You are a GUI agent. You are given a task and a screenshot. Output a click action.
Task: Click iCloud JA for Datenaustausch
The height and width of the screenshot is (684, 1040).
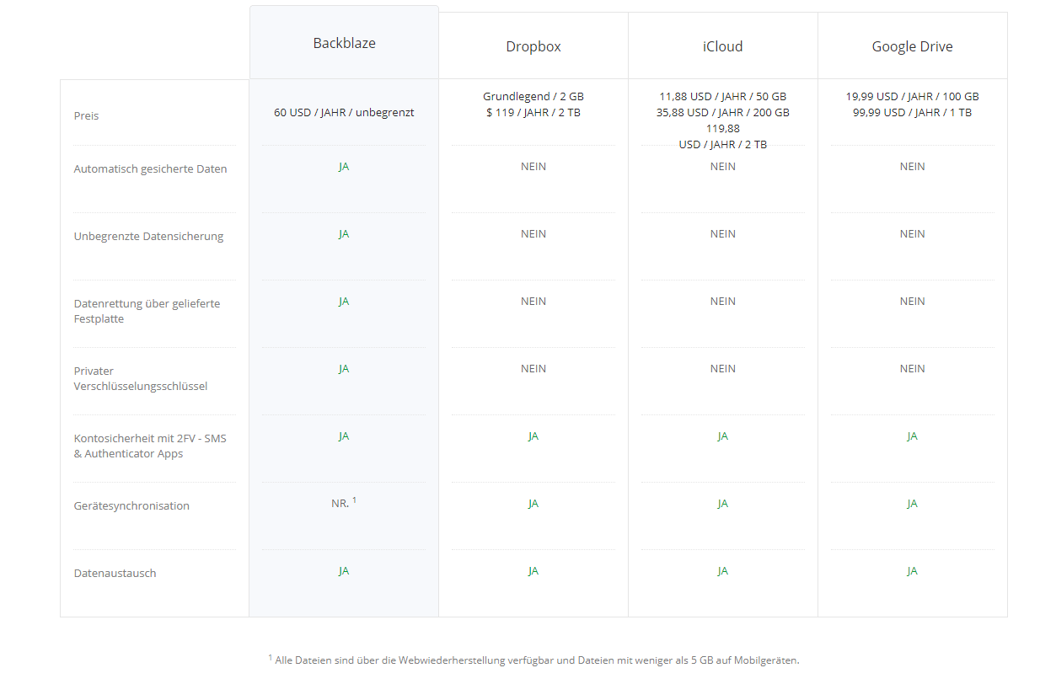pyautogui.click(x=723, y=570)
